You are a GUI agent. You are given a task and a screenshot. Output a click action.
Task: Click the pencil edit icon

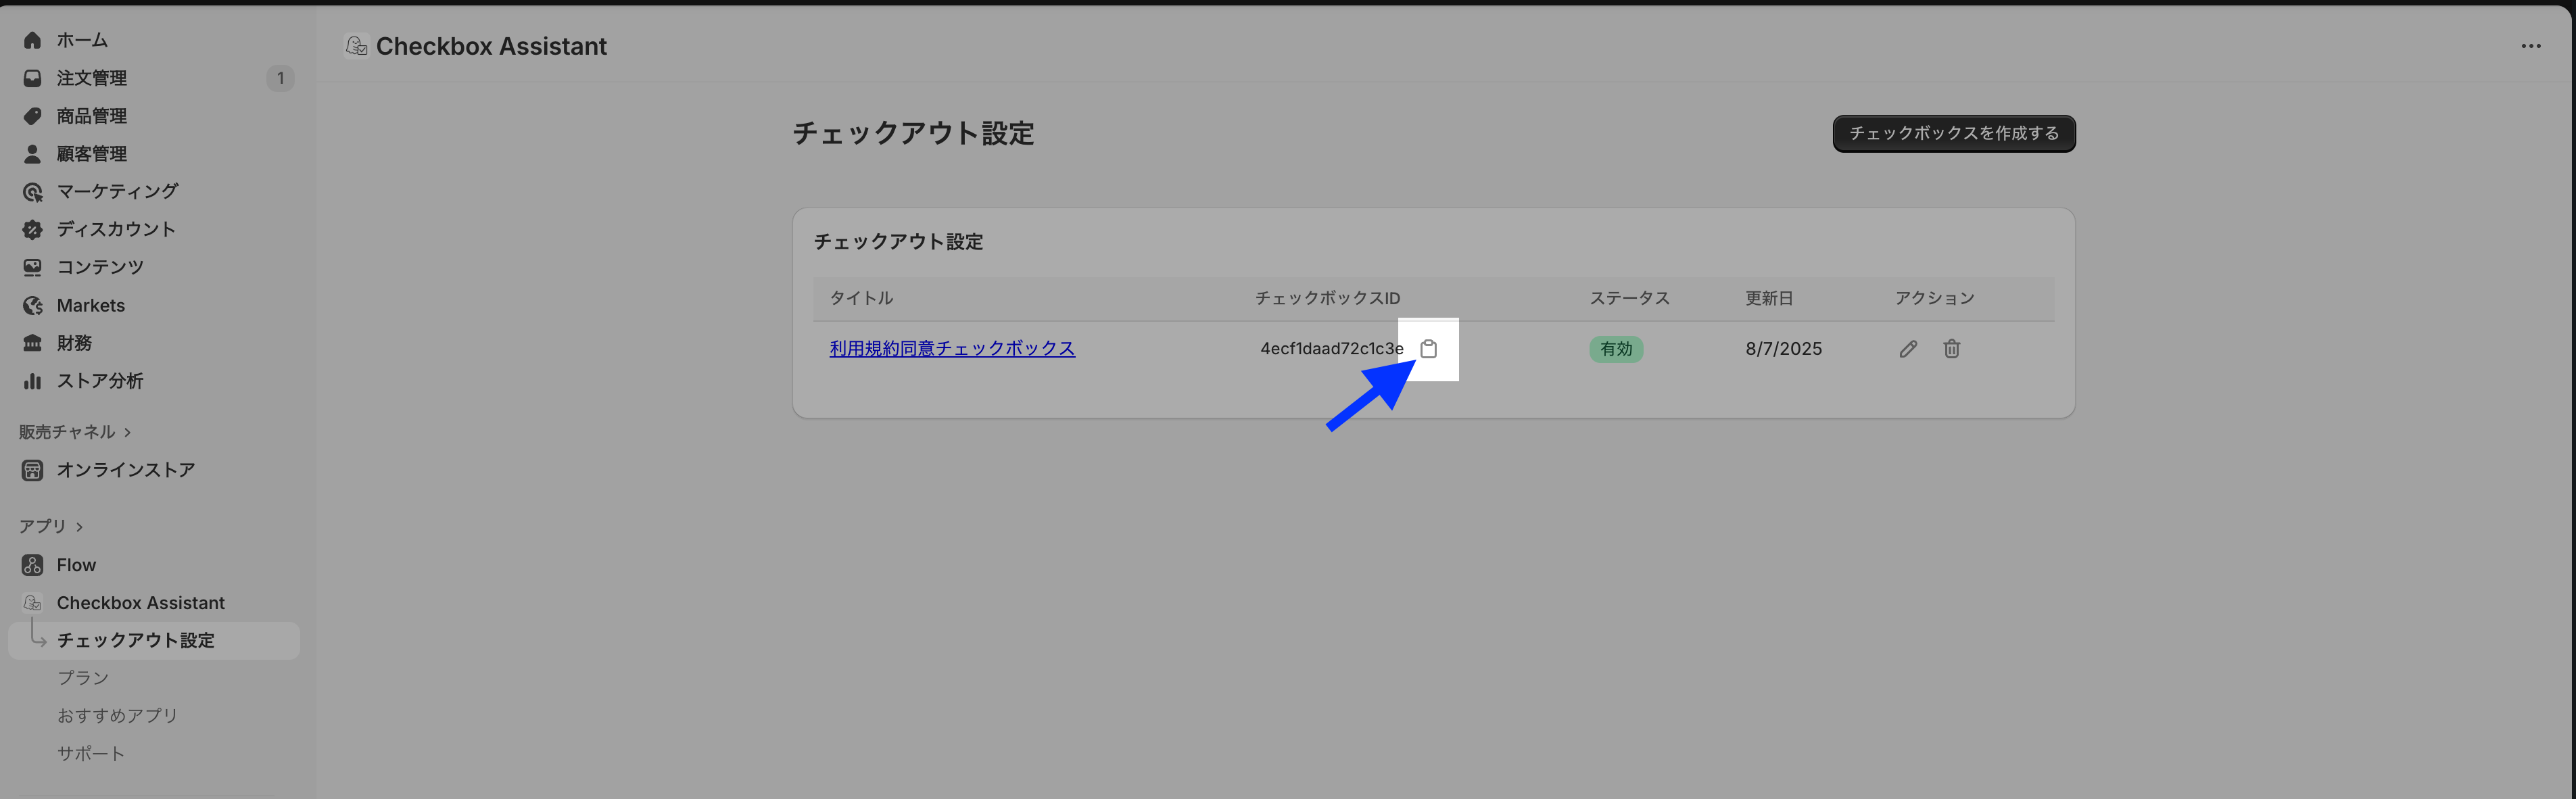pos(1908,349)
